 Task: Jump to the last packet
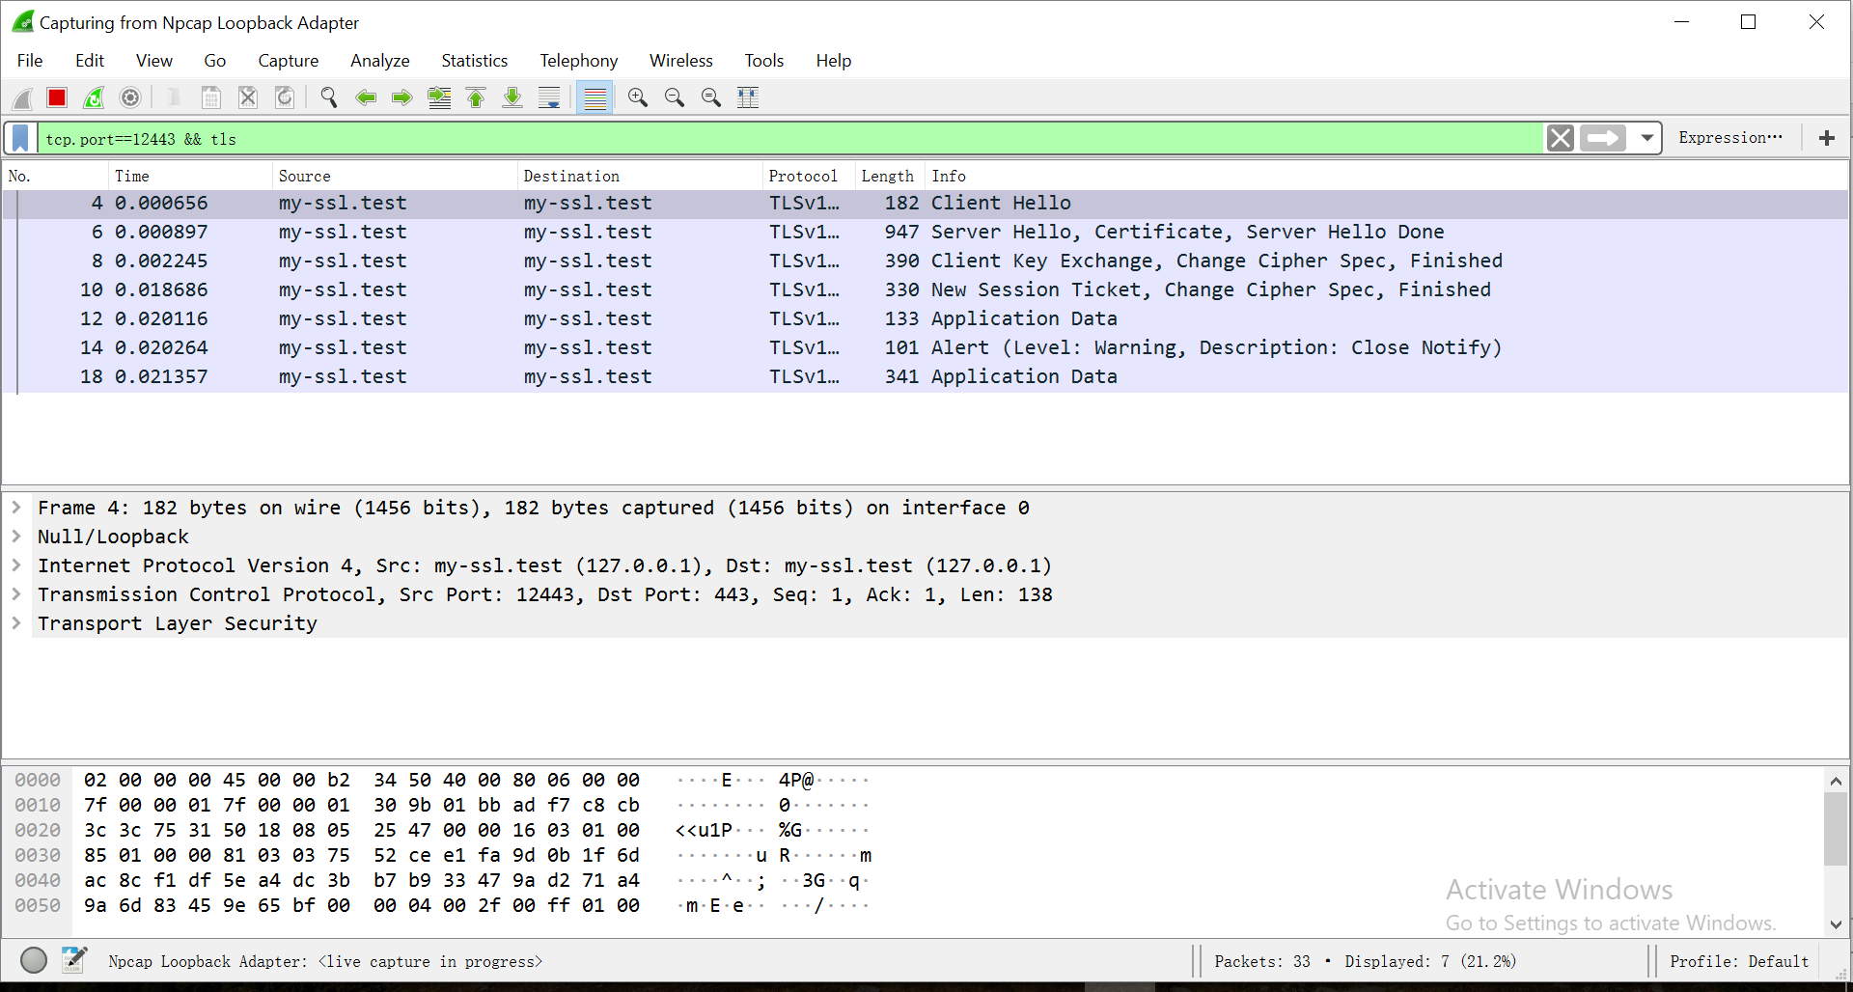(x=512, y=97)
